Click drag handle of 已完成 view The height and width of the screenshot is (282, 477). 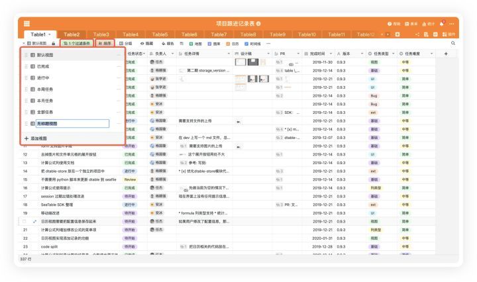26,67
